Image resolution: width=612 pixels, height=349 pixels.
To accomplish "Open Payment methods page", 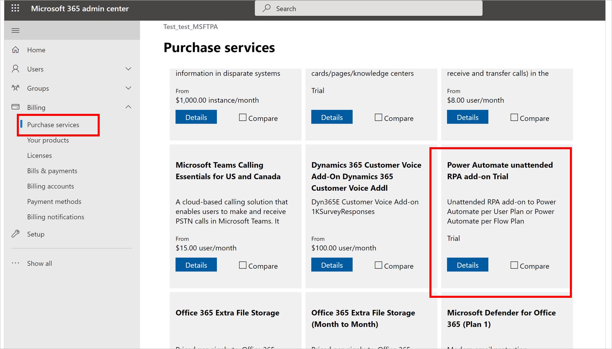I will click(x=54, y=201).
